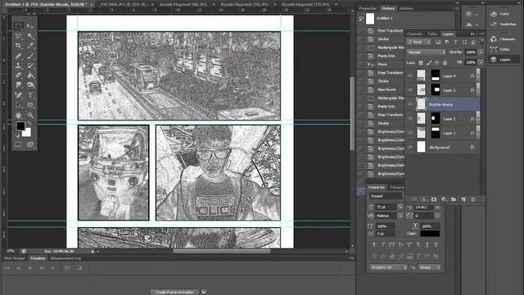Select the Eraser tool

click(x=18, y=75)
